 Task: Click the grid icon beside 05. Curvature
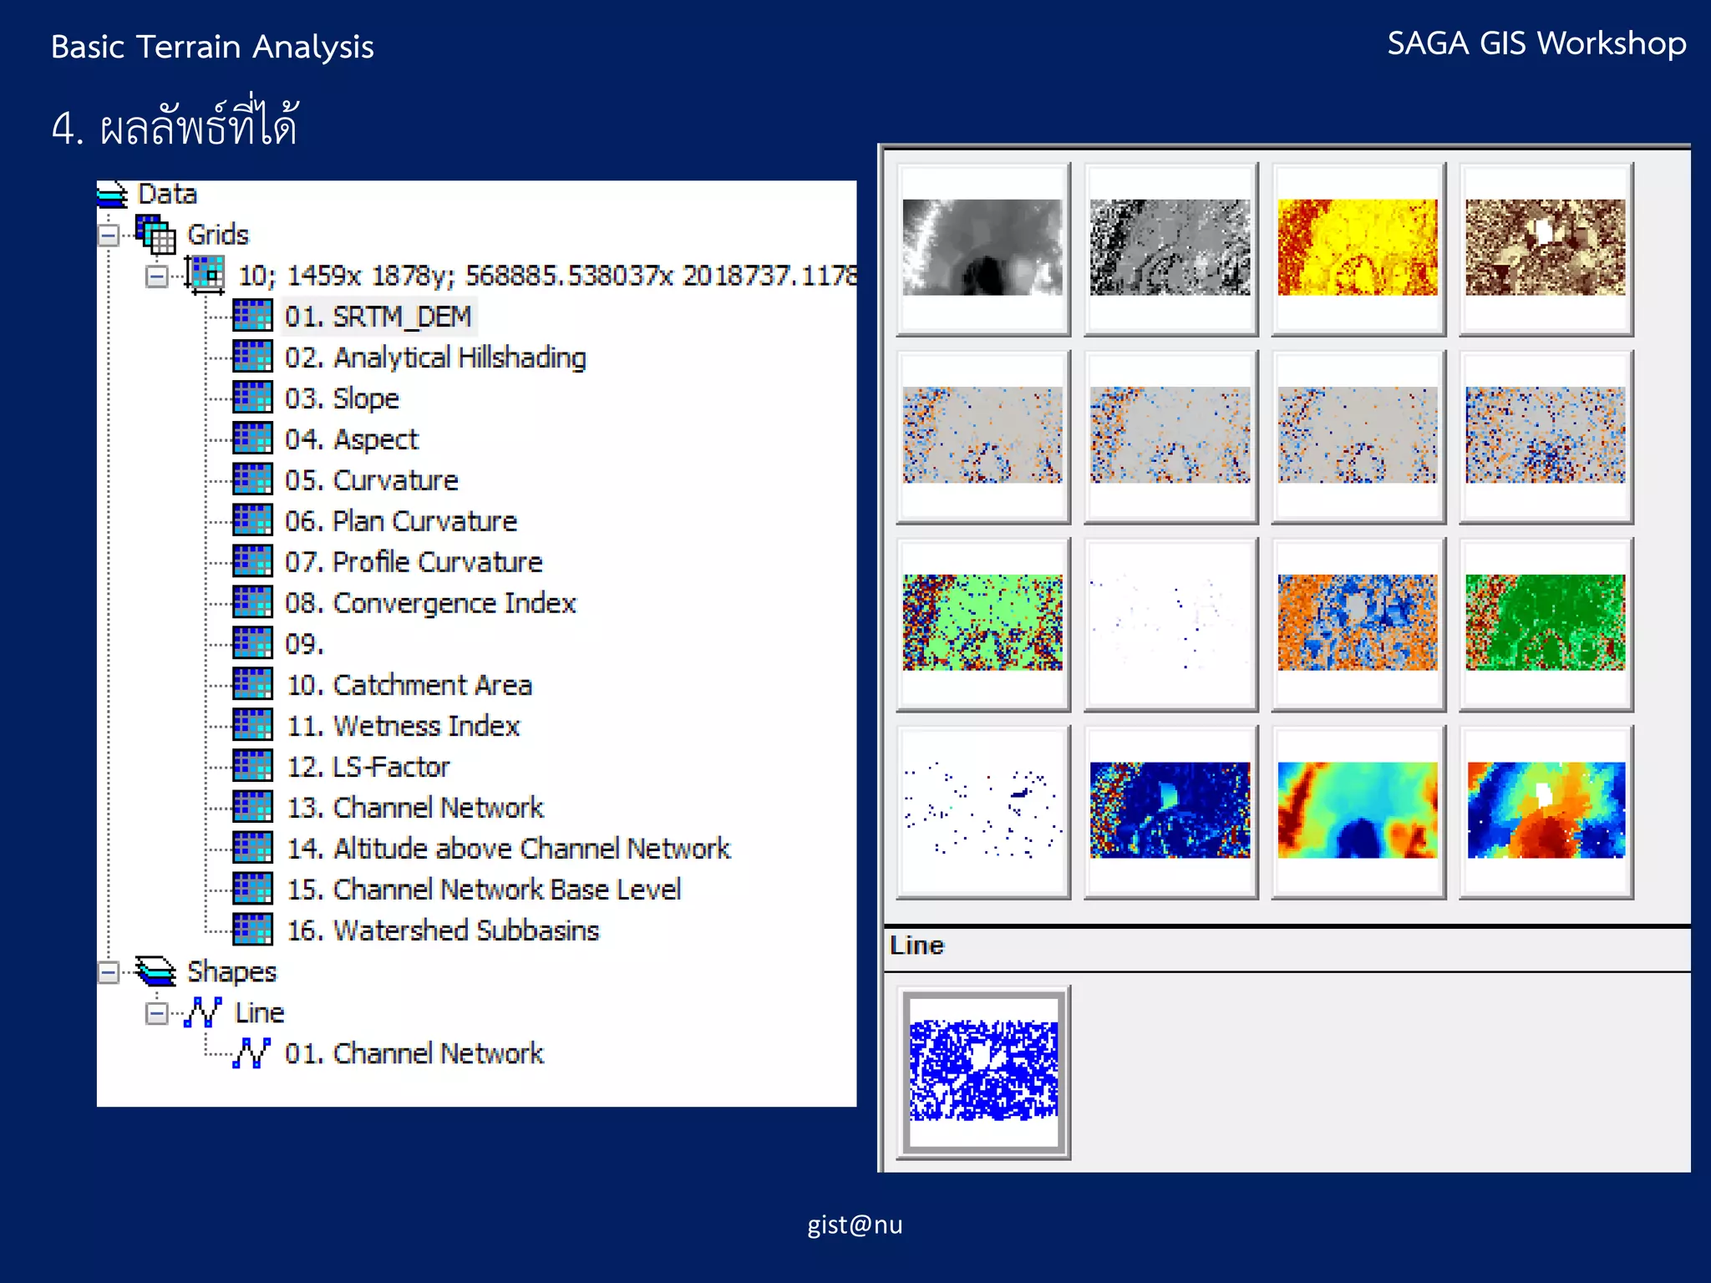click(x=252, y=479)
